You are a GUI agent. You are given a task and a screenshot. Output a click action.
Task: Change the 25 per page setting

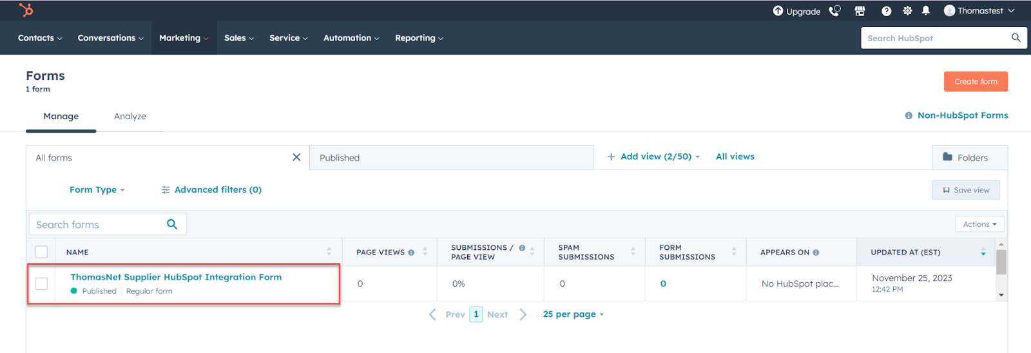click(573, 314)
